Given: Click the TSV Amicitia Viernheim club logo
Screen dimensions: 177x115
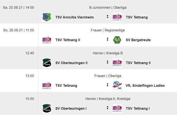Looking at the screenshot, I should [47, 17].
